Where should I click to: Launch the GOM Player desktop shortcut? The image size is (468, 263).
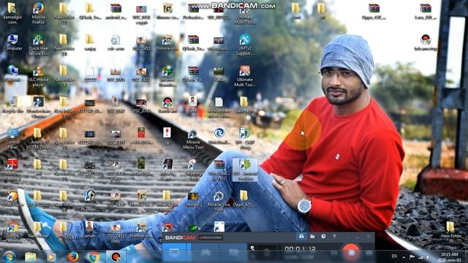click(x=12, y=199)
